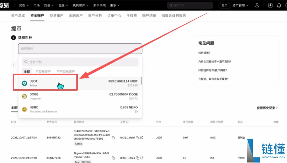Expand the 机构客户 menu

click(81, 6)
